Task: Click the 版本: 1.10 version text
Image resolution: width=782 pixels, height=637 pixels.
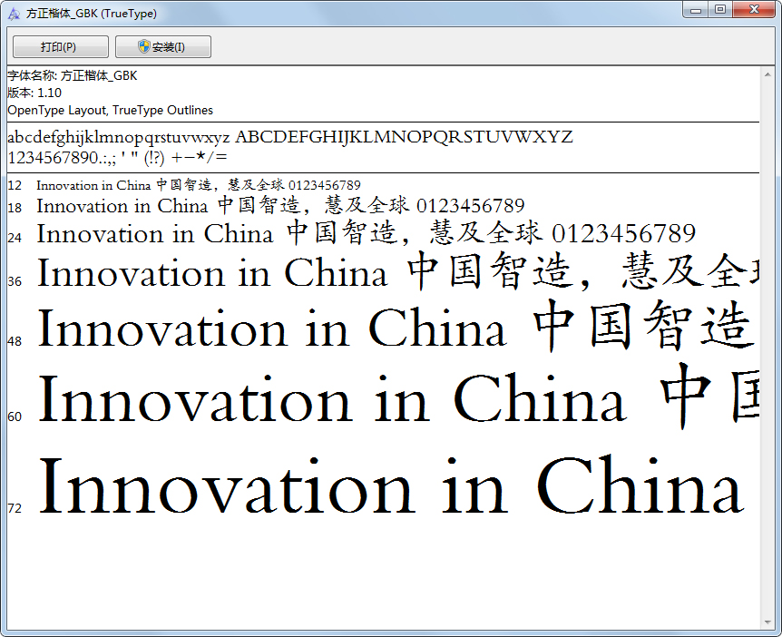Action: click(x=34, y=93)
